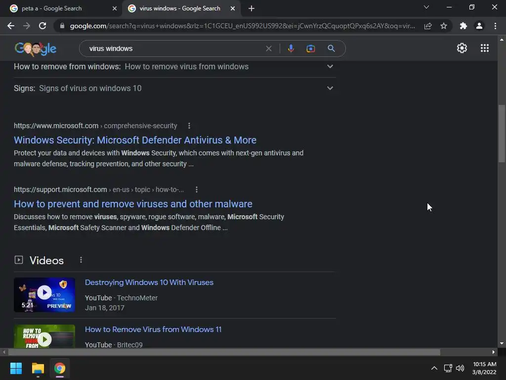This screenshot has height=380, width=506.
Task: Open the tab search chevron
Action: point(426,7)
